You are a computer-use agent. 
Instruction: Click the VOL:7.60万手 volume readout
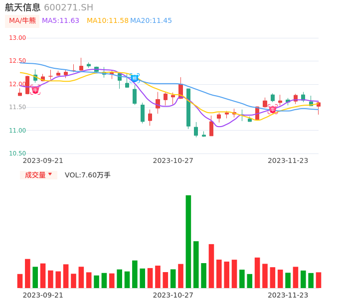click(x=88, y=175)
